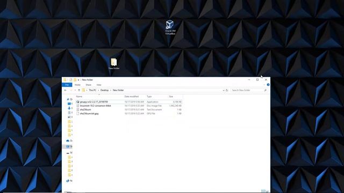Maximize the New folder window
Screen dimensions: 344x193
257,80
